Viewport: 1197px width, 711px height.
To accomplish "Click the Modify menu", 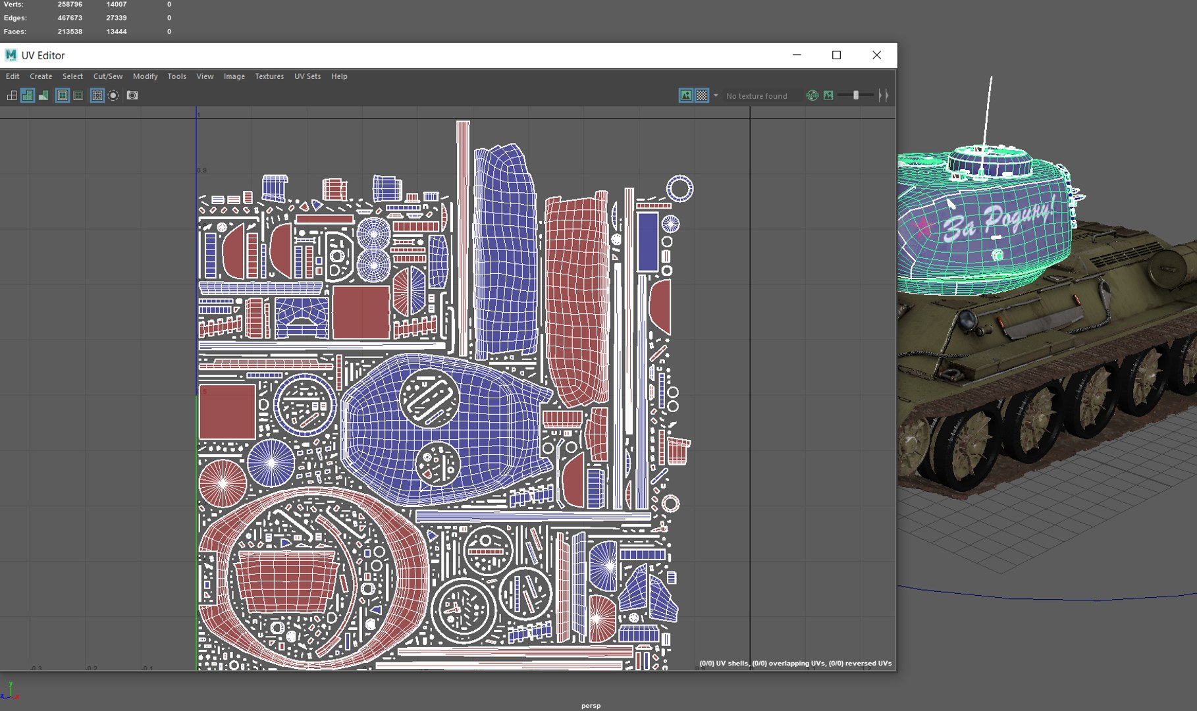I will 145,76.
